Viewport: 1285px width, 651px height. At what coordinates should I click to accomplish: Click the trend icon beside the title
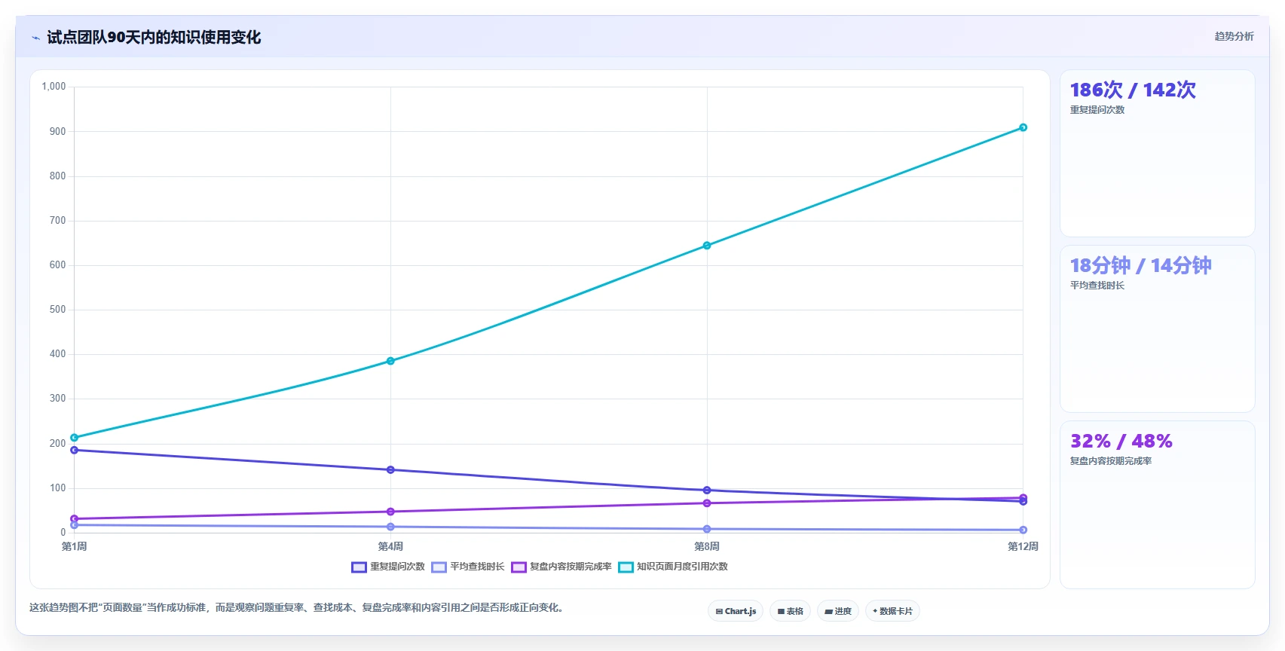tap(35, 38)
